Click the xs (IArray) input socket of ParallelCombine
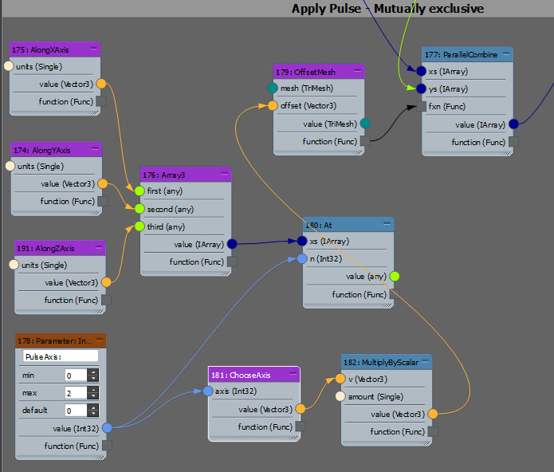 pos(421,71)
